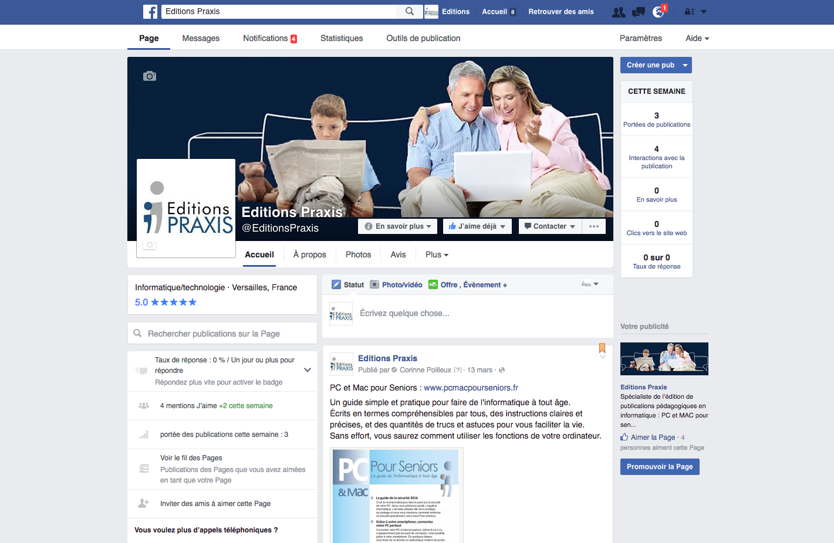The width and height of the screenshot is (834, 543).
Task: Click Inviter des amis à aimer cette Page
Action: point(215,504)
